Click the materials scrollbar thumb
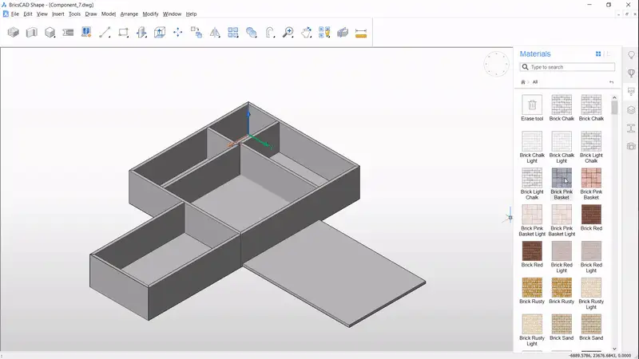The height and width of the screenshot is (359, 639). click(x=614, y=108)
